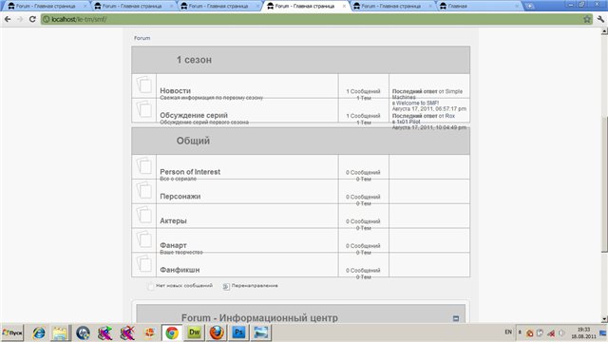The image size is (608, 342).
Task: Open the Обсуждение серий board
Action: [194, 115]
